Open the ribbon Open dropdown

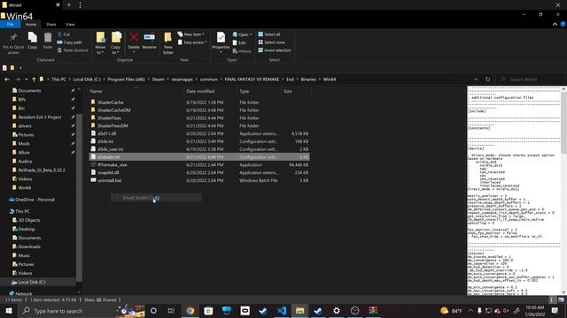pos(242,34)
